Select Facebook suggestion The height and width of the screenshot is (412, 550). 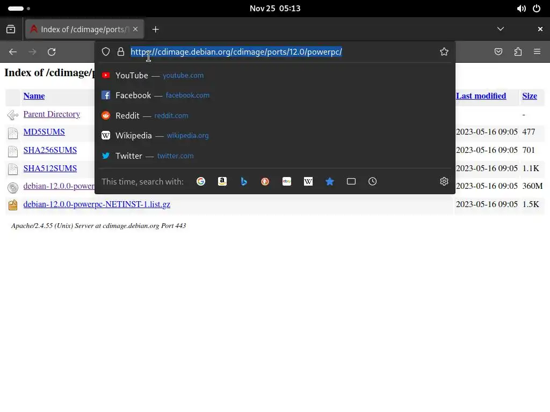(x=275, y=95)
